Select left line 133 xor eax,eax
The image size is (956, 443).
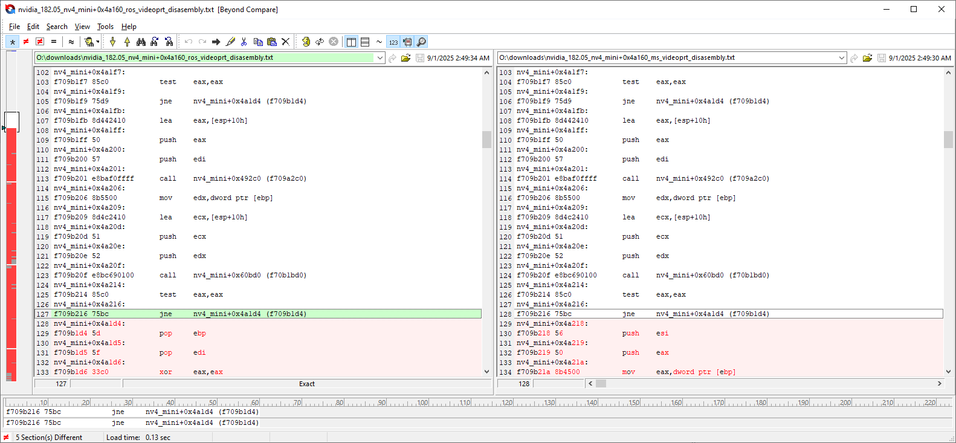click(259, 372)
